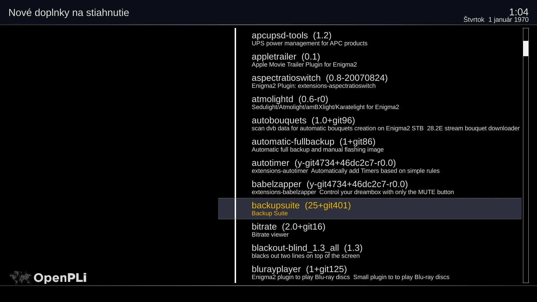The image size is (537, 302).
Task: Select automatic-fullbackup (1+git86) entry
Action: click(x=370, y=145)
